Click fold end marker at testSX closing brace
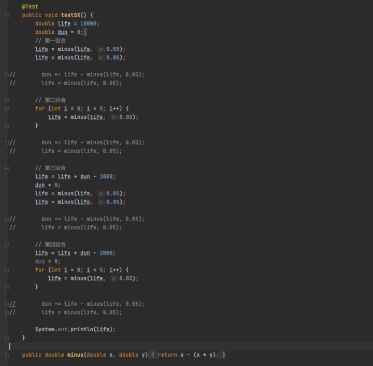This screenshot has width=373, height=366. (7, 338)
